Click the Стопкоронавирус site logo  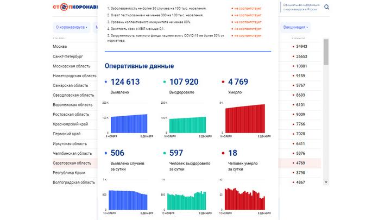click(75, 8)
